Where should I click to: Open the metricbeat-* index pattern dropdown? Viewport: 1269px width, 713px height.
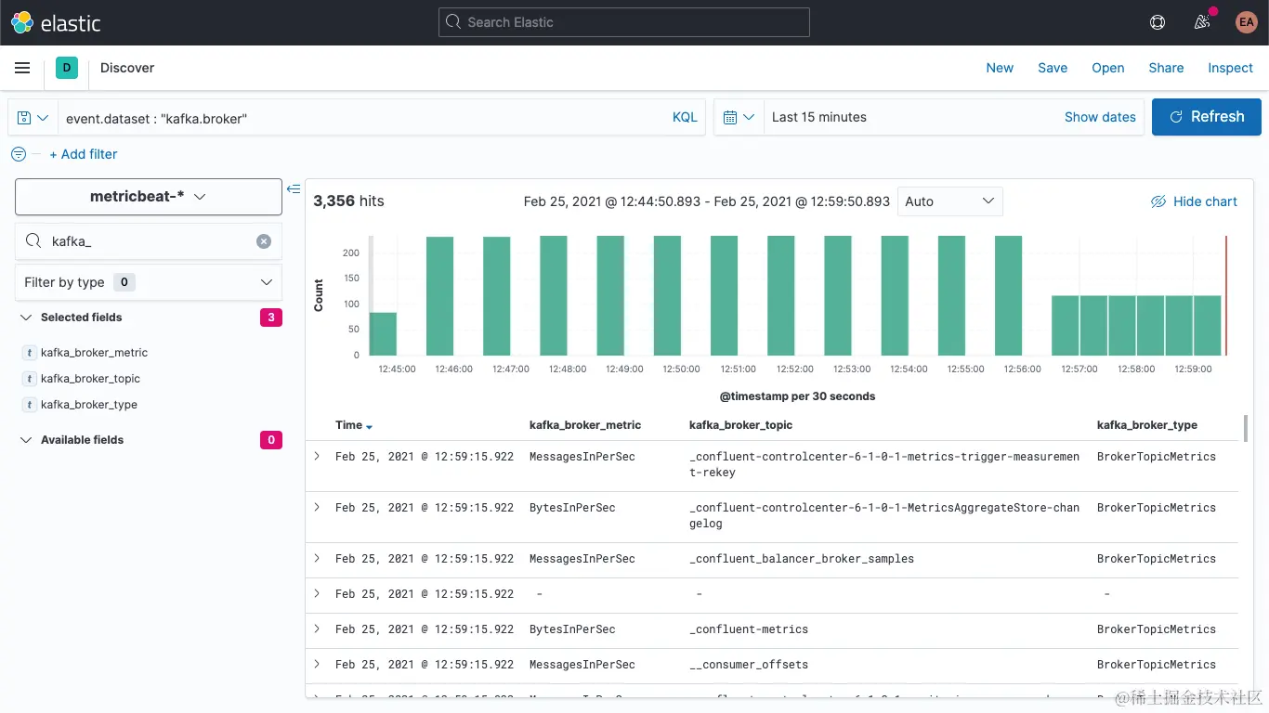149,197
